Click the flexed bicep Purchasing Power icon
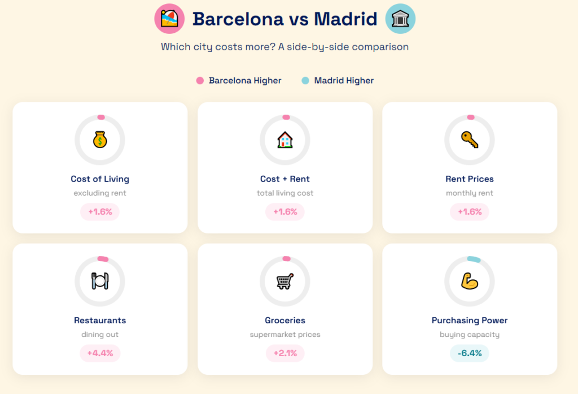The image size is (578, 394). tap(470, 281)
